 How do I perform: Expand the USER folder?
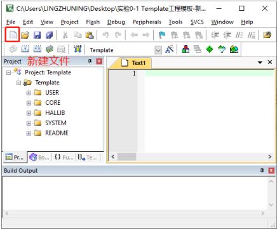(29, 93)
